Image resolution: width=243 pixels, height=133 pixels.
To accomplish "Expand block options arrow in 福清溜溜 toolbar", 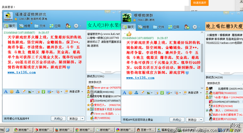I will click(x=61, y=92).
